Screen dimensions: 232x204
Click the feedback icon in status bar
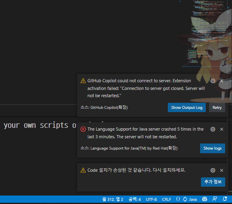point(215,199)
